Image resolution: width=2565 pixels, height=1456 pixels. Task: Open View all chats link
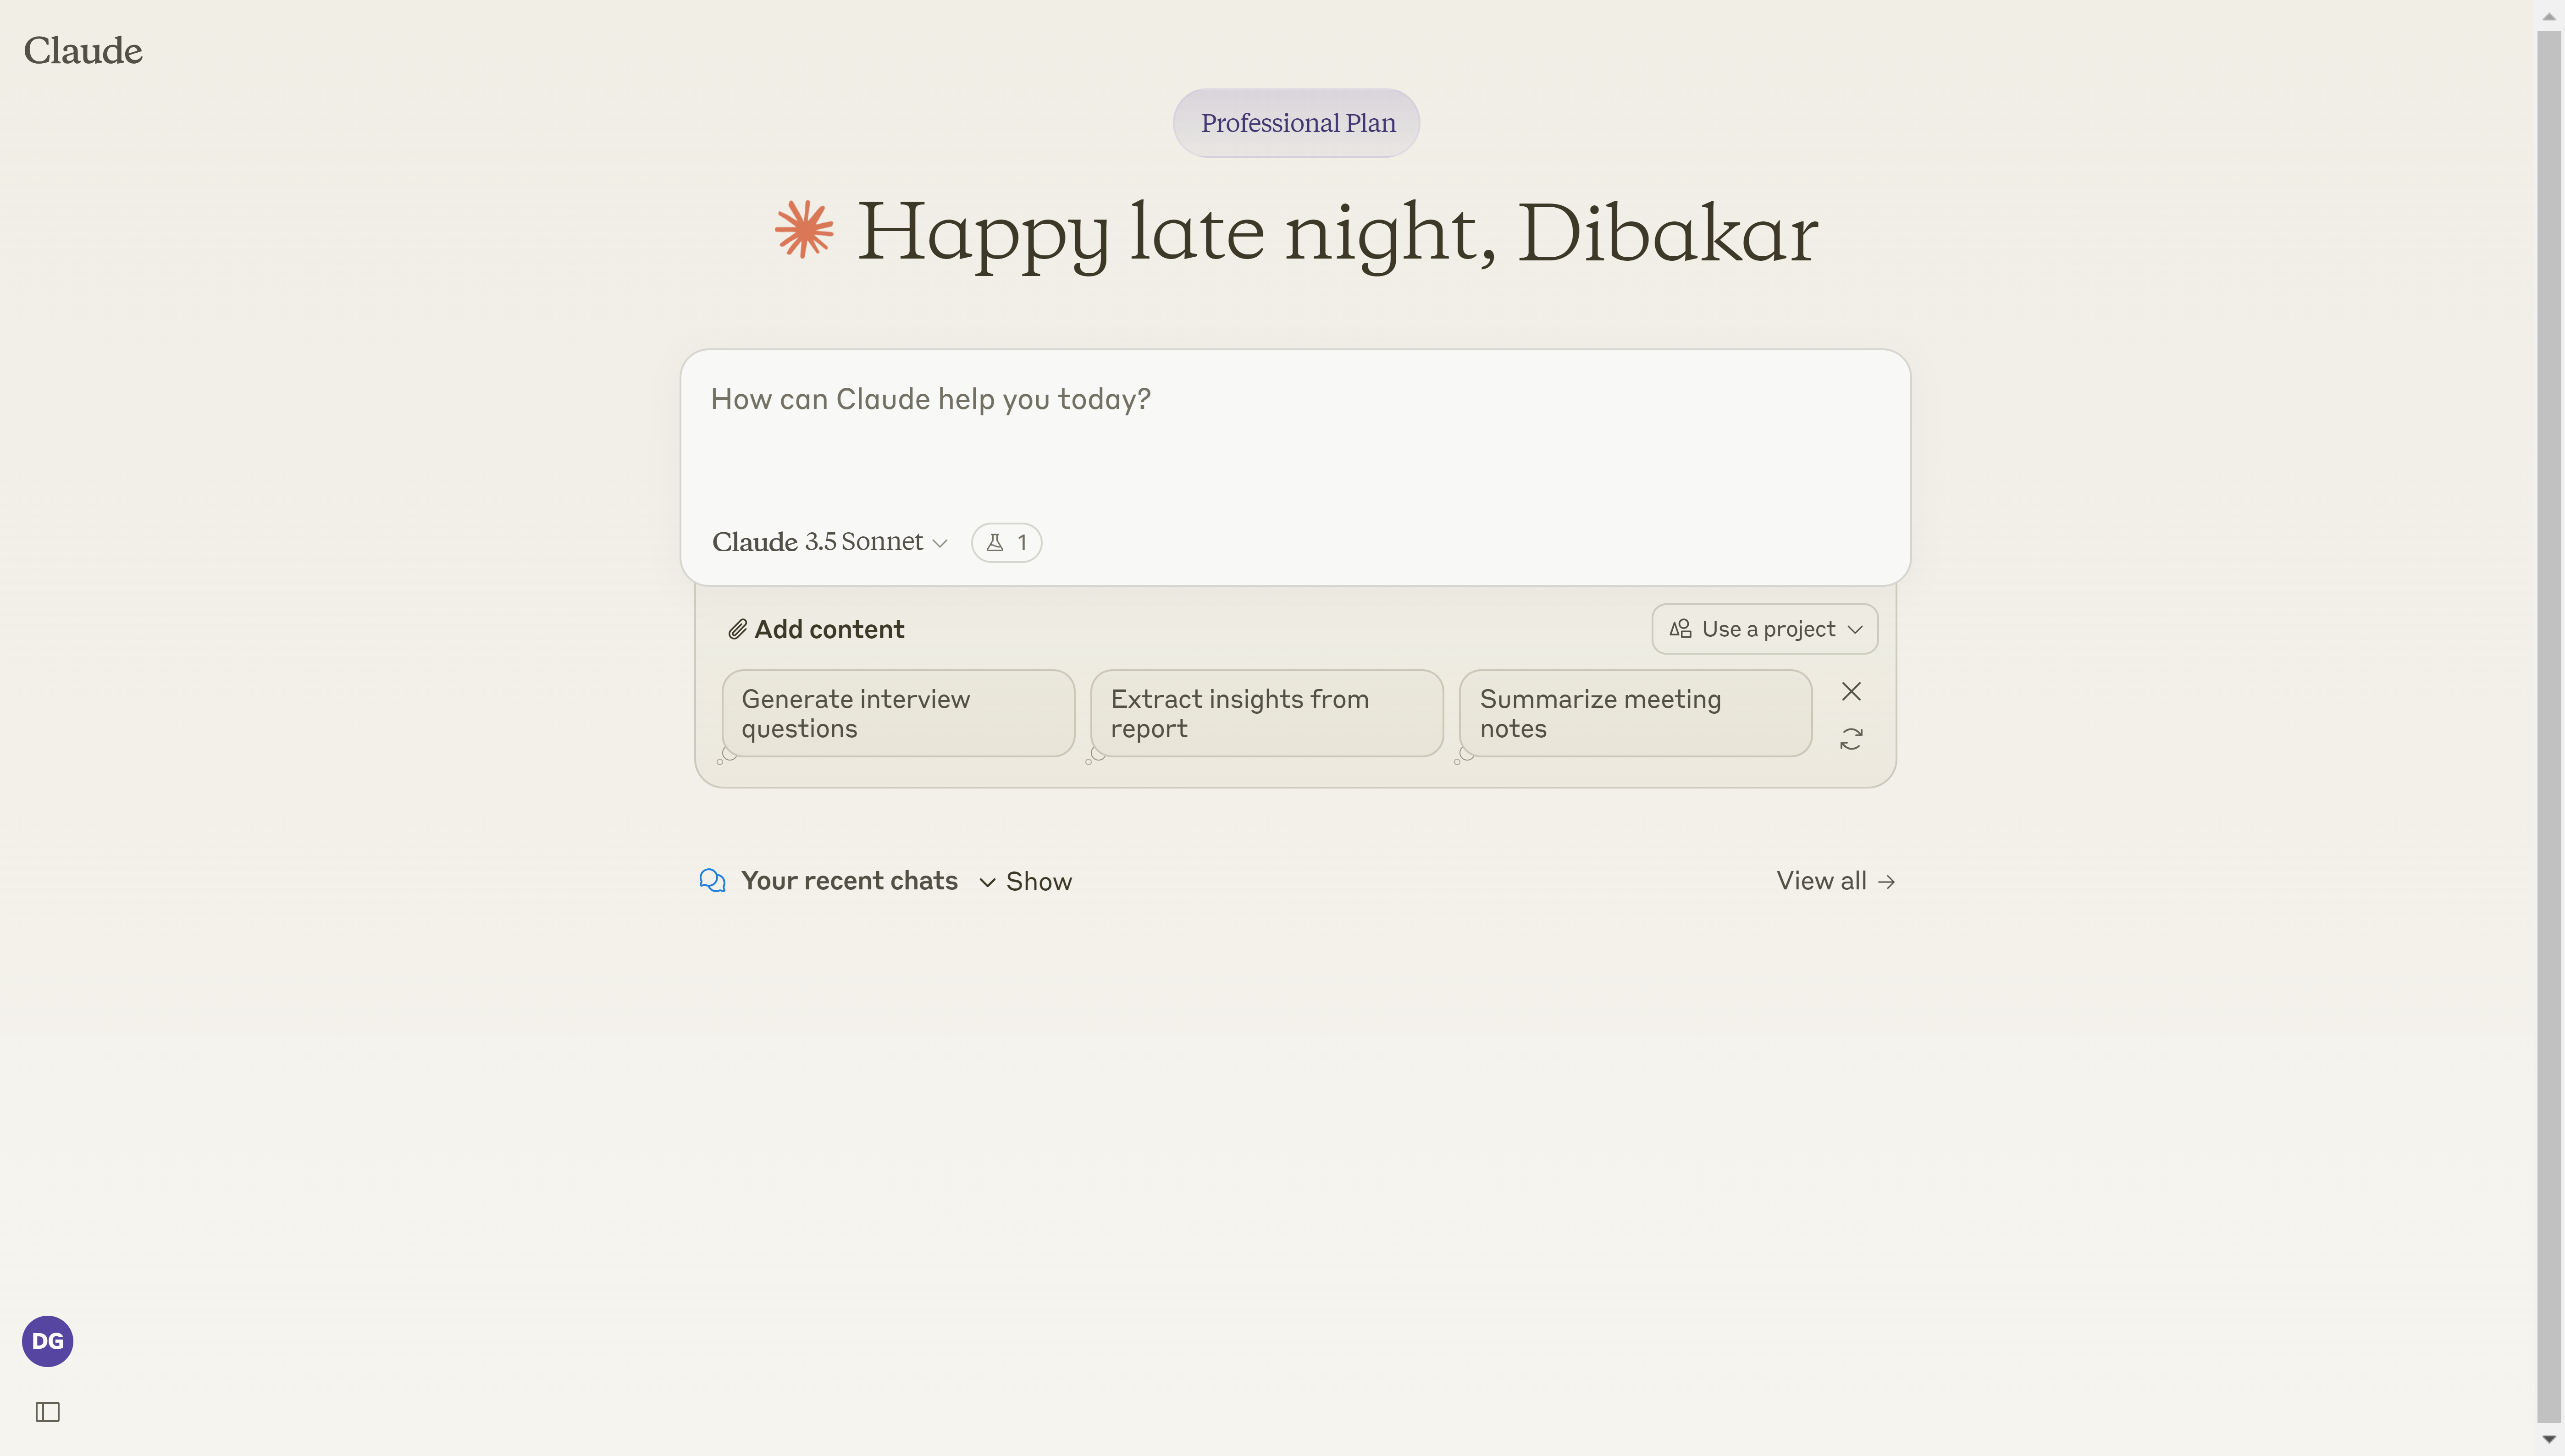coord(1836,881)
